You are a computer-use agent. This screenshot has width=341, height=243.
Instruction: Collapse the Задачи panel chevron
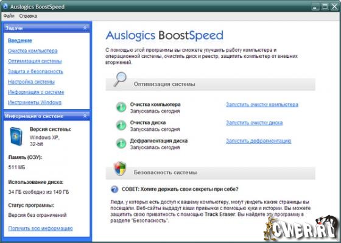85,28
